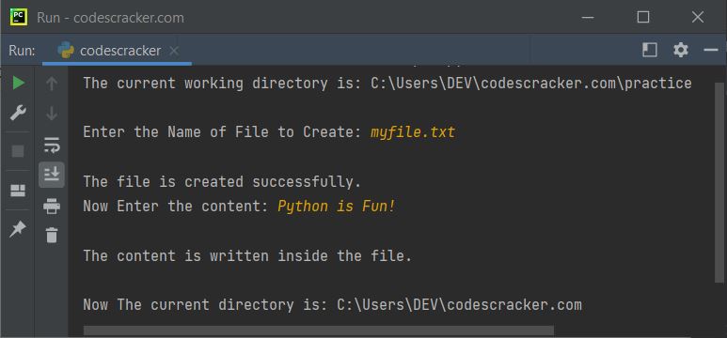Print the console output
Screen dimensions: 727x338
52,206
